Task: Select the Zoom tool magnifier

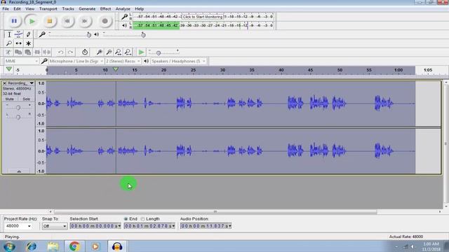Action: click(x=9, y=43)
